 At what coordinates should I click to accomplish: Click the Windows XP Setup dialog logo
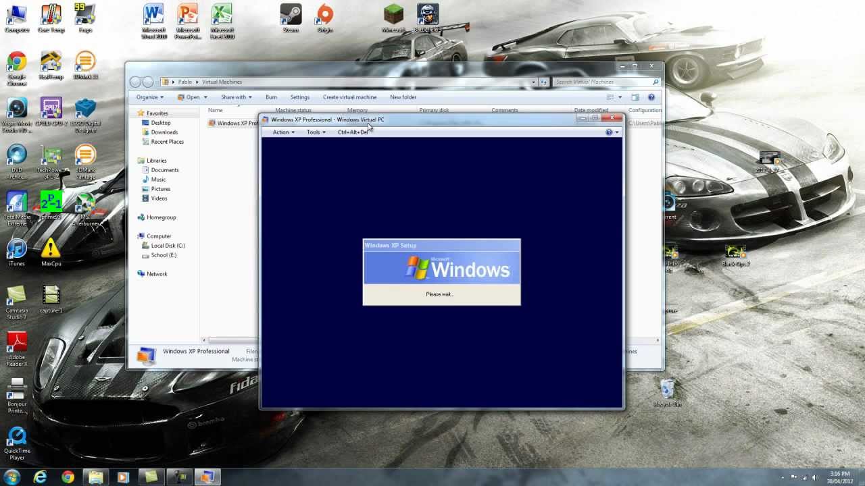[x=441, y=267]
